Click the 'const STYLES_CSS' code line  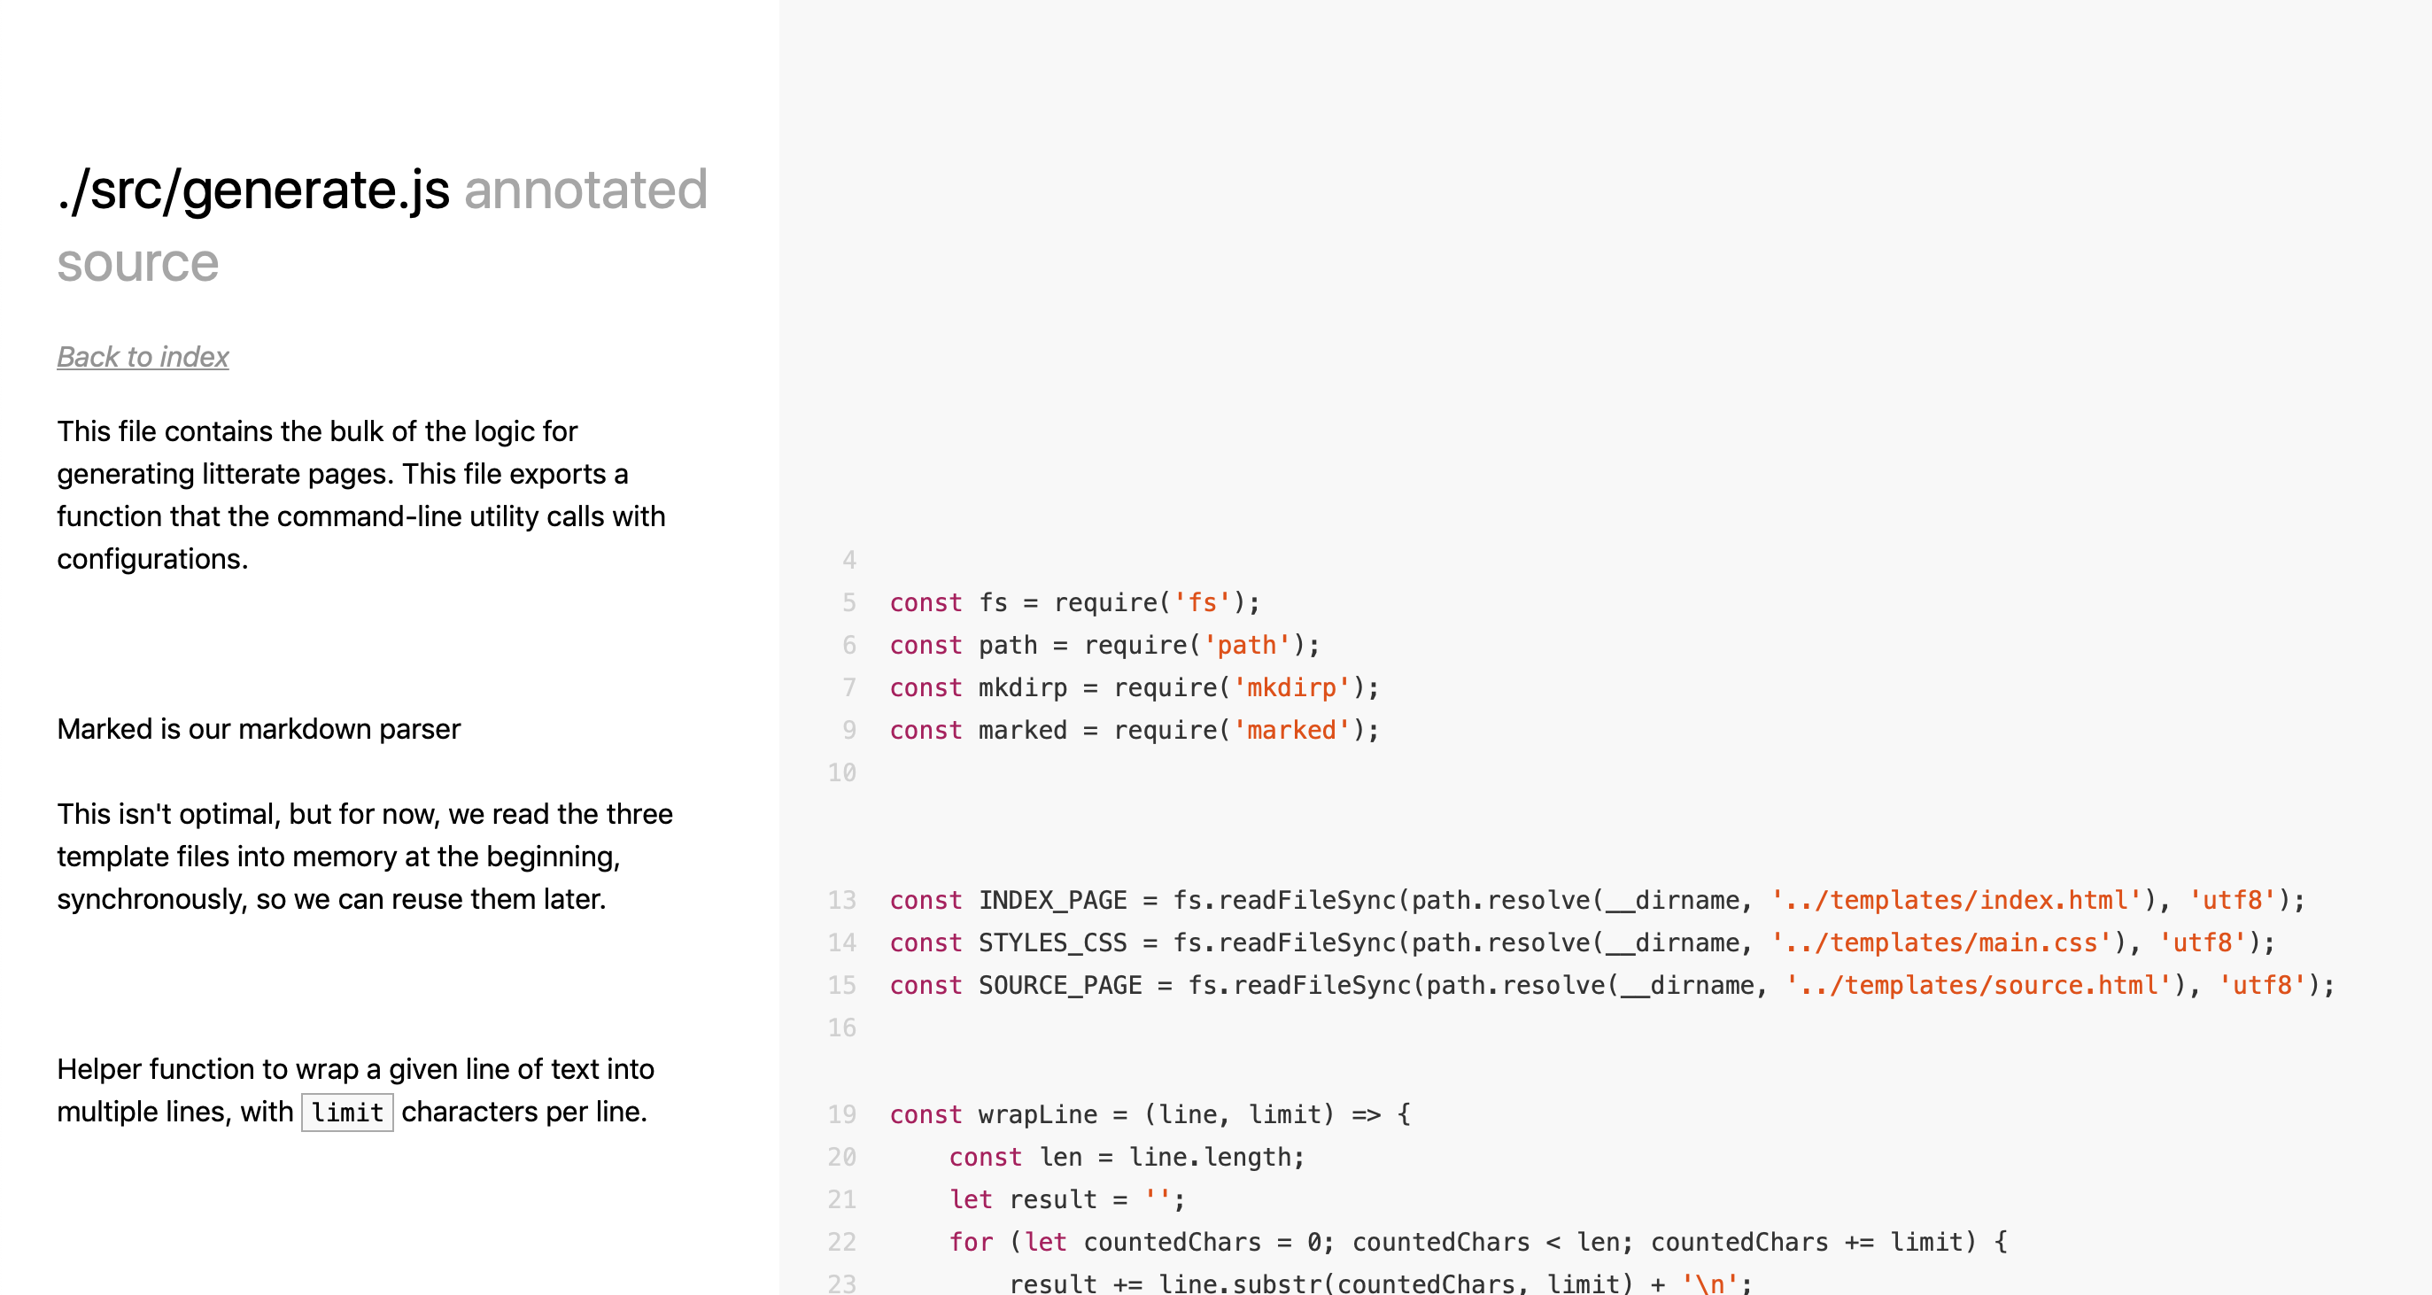coord(1583,942)
